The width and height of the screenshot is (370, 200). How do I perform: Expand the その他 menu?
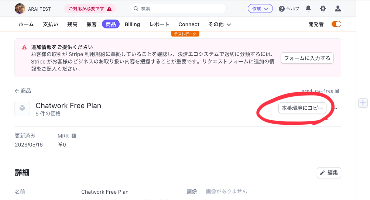coord(219,24)
